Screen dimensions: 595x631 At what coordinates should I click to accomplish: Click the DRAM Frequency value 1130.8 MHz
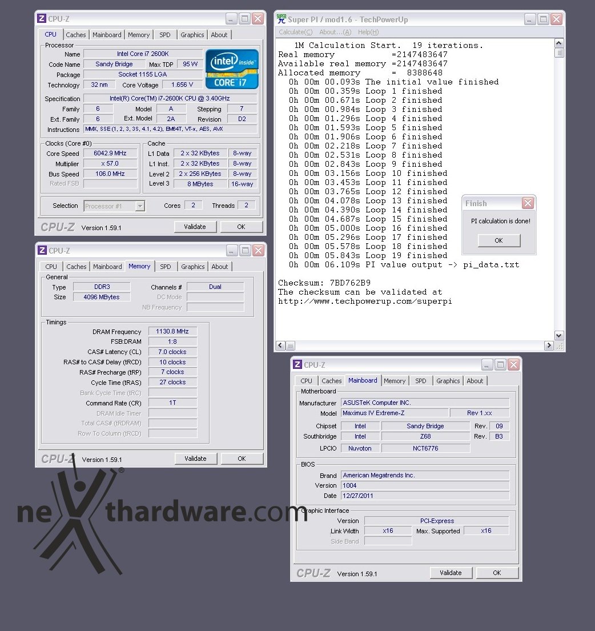click(x=172, y=331)
